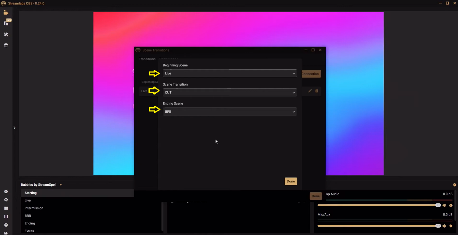Viewport: 458px width, 235px height.
Task: Open the Layout Editor grid icon
Action: point(6,208)
